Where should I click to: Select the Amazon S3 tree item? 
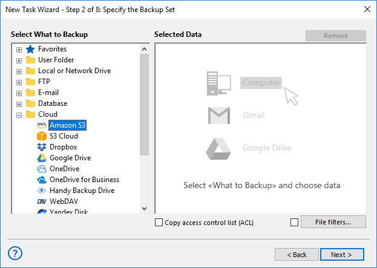point(67,125)
